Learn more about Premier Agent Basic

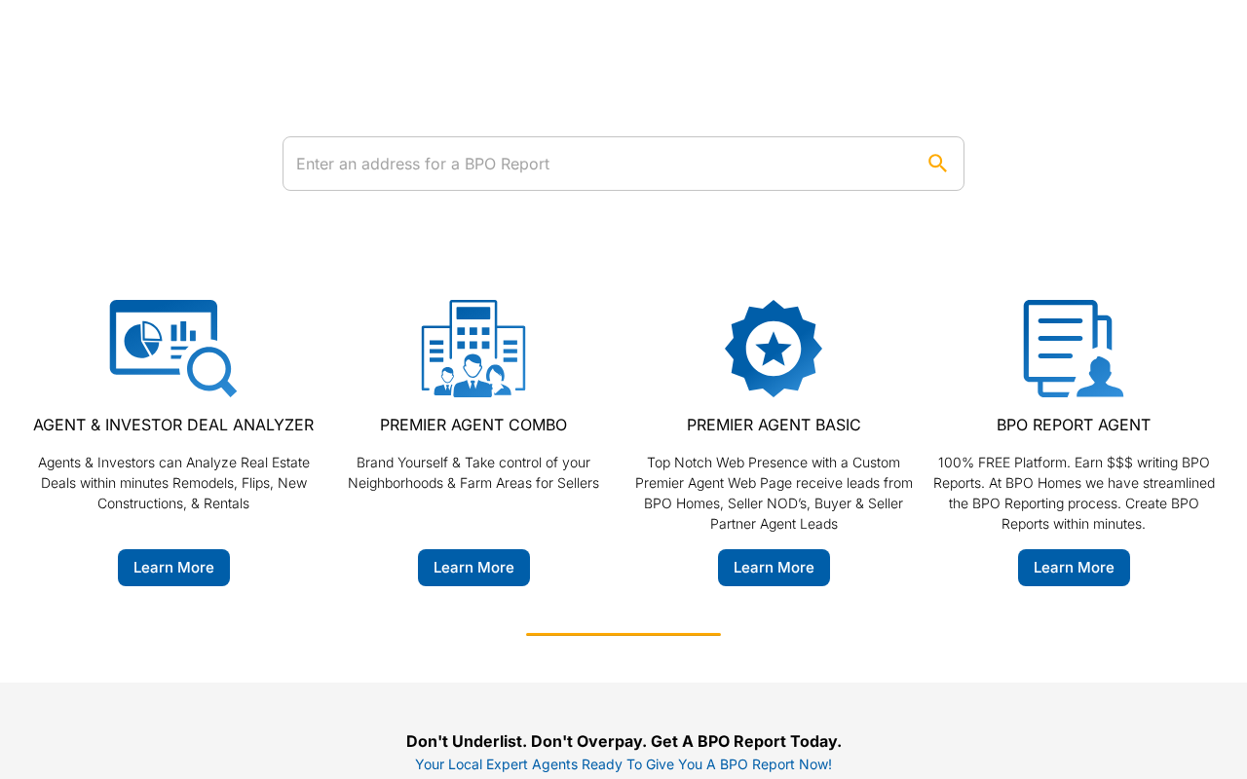[x=774, y=568]
